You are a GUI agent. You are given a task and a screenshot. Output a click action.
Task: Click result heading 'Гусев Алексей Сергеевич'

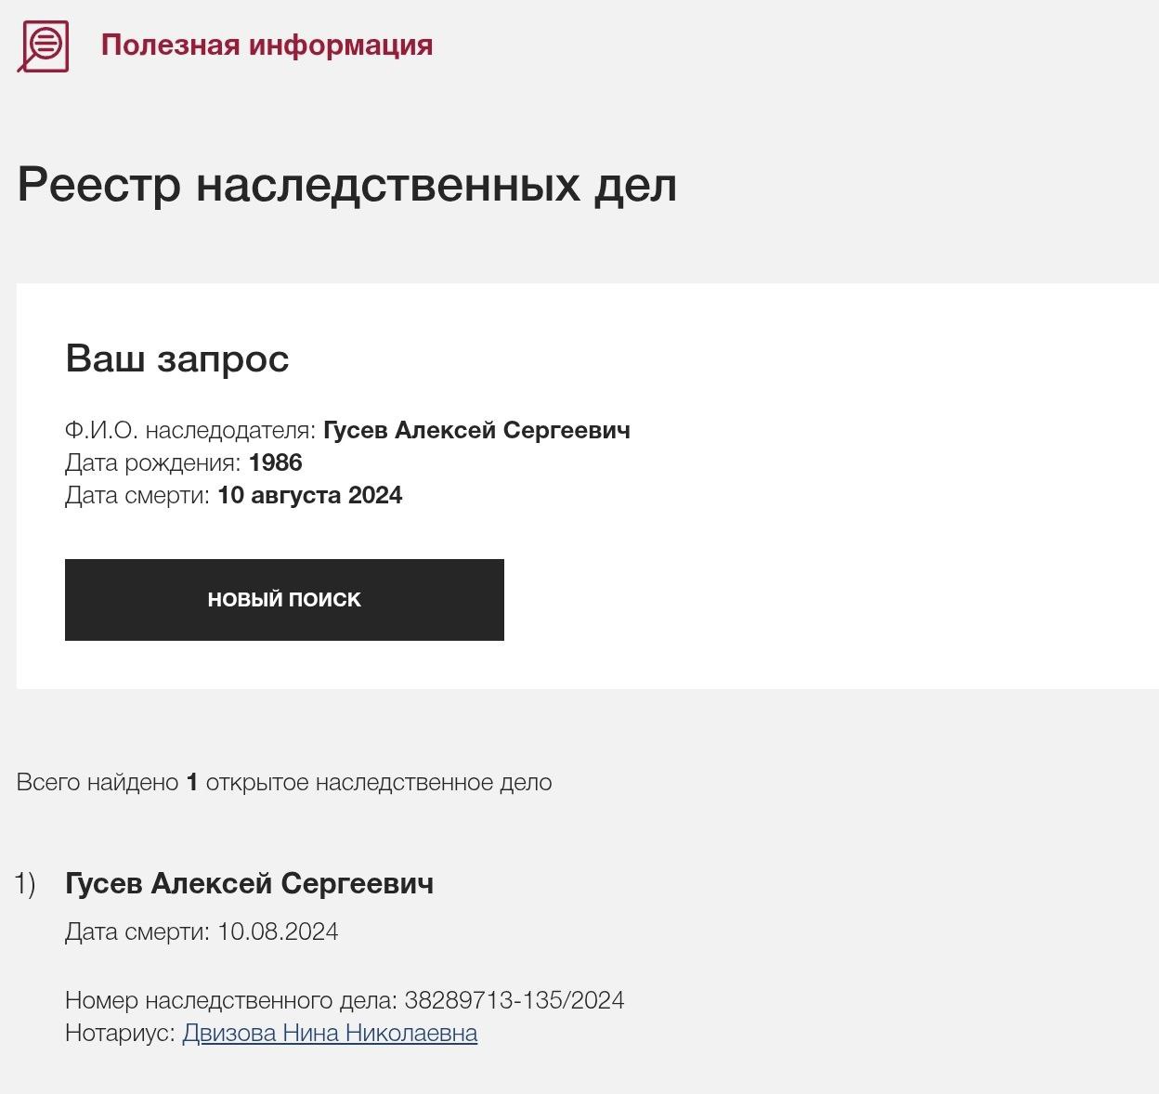(249, 884)
